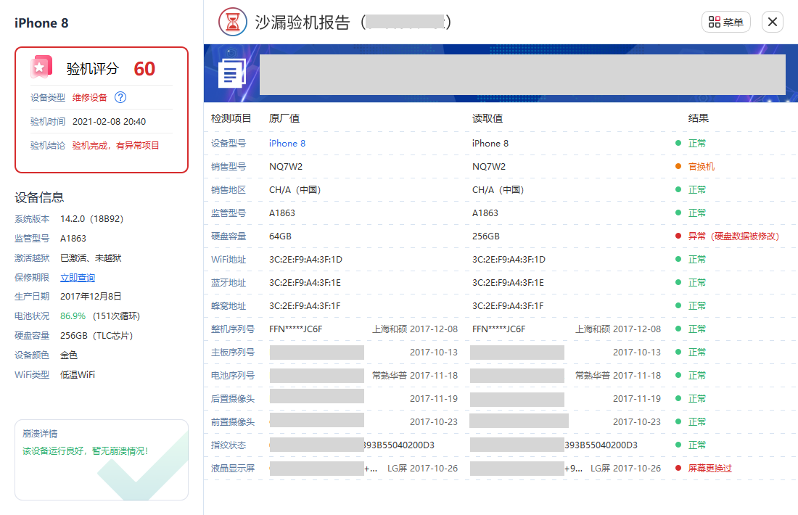Click the 蜂窝地址 row label
The height and width of the screenshot is (515, 798).
click(x=229, y=306)
